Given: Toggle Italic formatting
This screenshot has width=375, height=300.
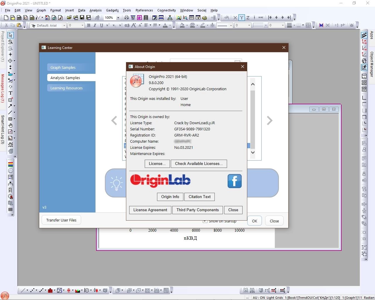Looking at the screenshot, I should pyautogui.click(x=95, y=25).
